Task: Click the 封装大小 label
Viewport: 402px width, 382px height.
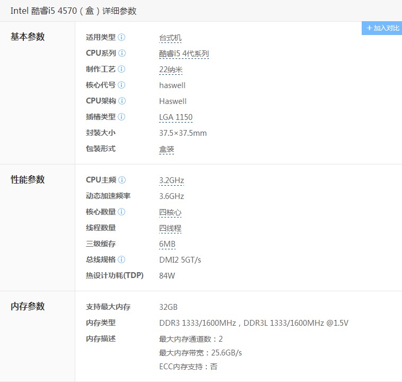Action: tap(101, 133)
